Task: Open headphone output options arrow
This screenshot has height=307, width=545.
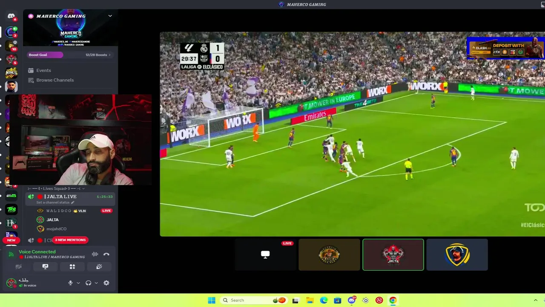Action: pyautogui.click(x=96, y=283)
